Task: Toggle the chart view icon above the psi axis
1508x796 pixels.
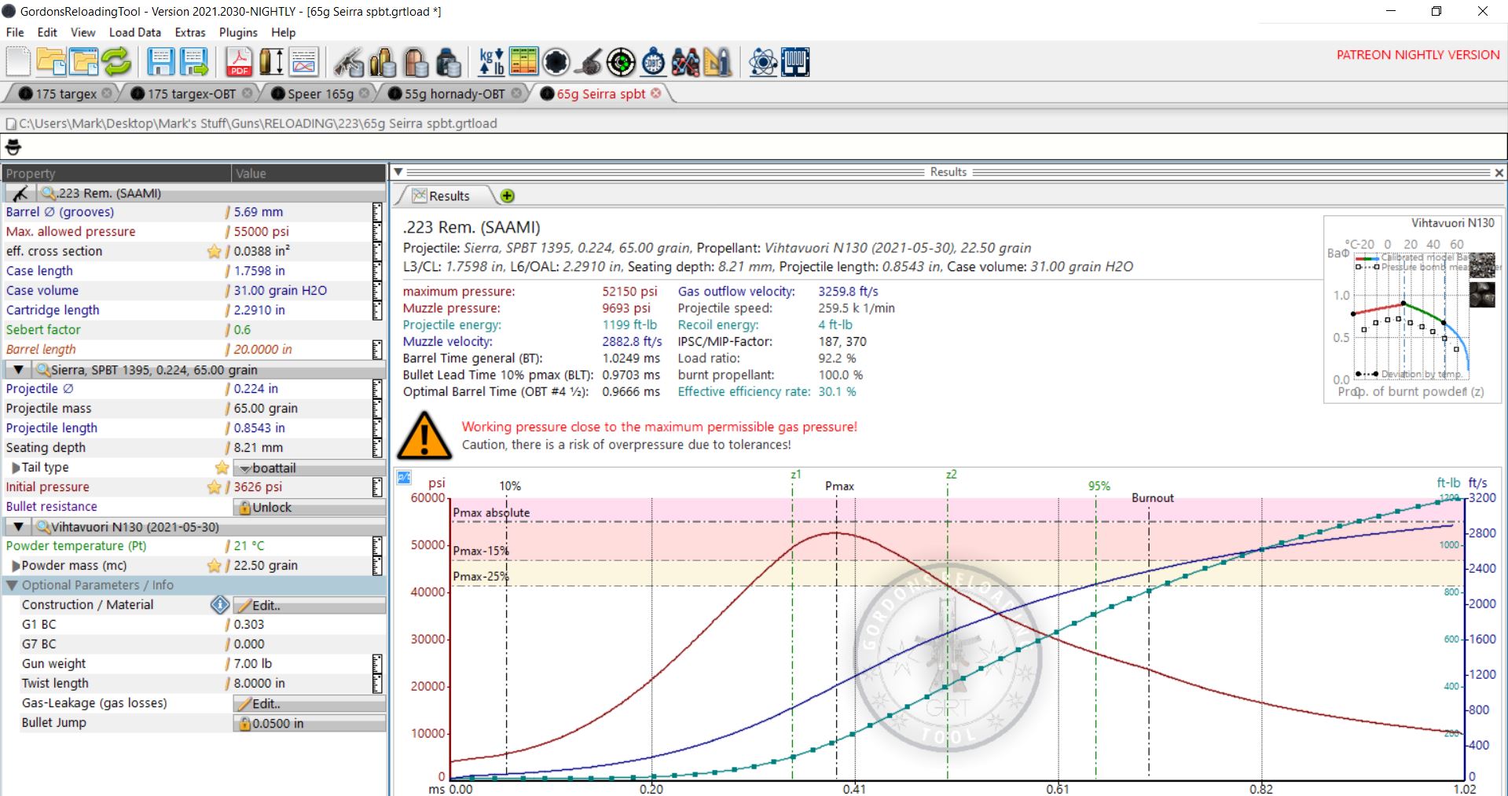Action: pos(404,477)
